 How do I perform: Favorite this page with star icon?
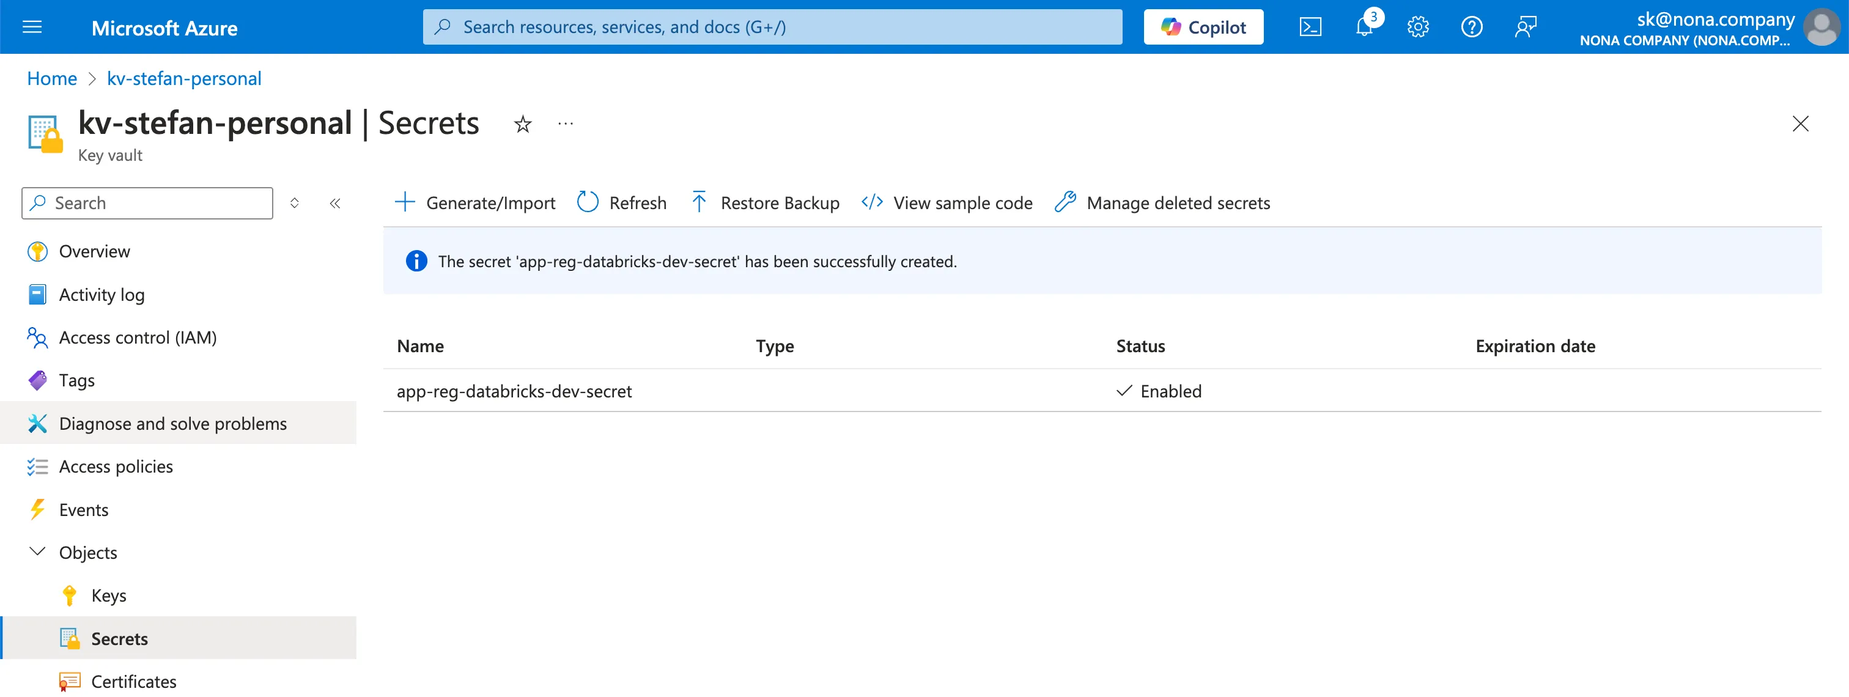tap(523, 124)
